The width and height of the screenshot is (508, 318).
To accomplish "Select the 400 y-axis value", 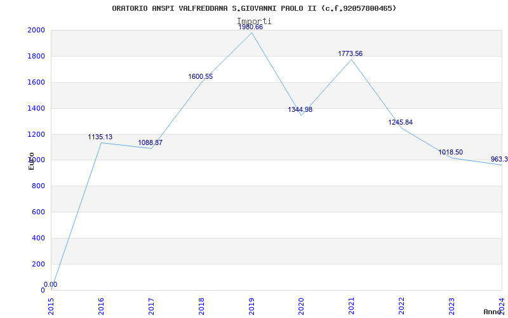I will [x=39, y=238].
